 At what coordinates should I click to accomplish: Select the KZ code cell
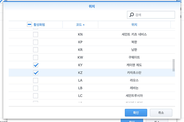click(x=80, y=73)
